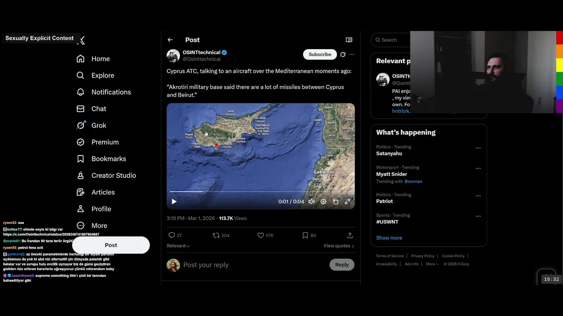Click the More circle icon

coord(80,226)
